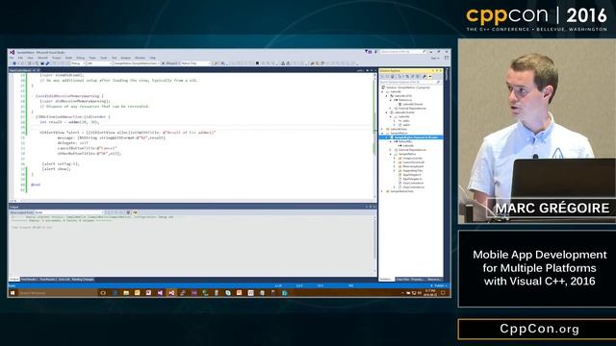Click the Quick Launch search box

click(x=403, y=52)
